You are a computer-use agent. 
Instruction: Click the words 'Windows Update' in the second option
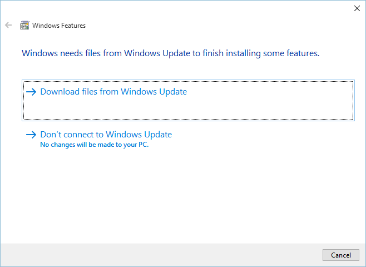(x=139, y=135)
